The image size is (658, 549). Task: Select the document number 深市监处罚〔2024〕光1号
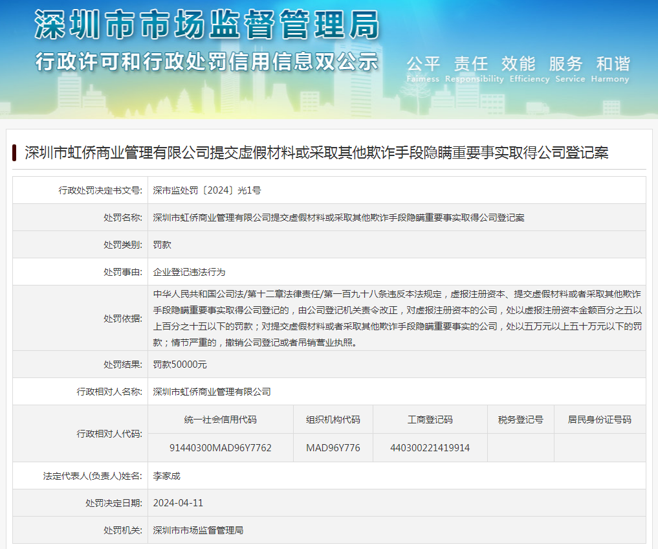coord(207,190)
